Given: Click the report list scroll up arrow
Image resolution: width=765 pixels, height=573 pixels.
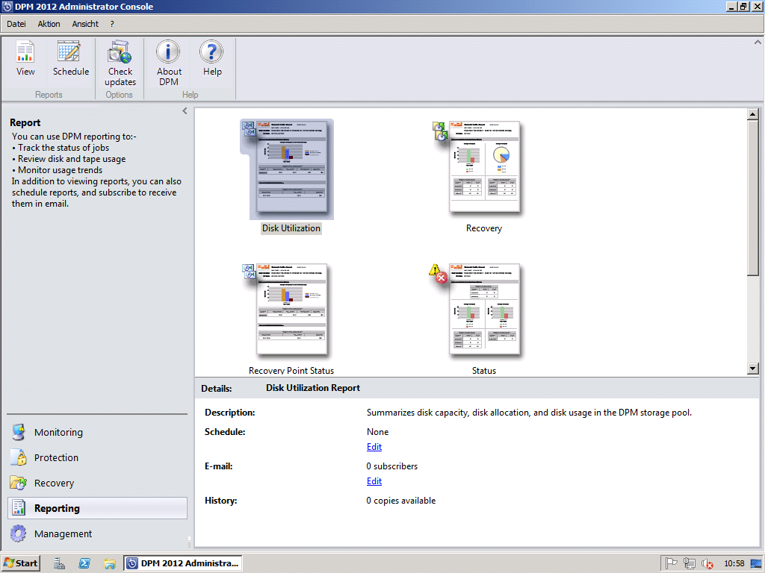Looking at the screenshot, I should coord(752,114).
